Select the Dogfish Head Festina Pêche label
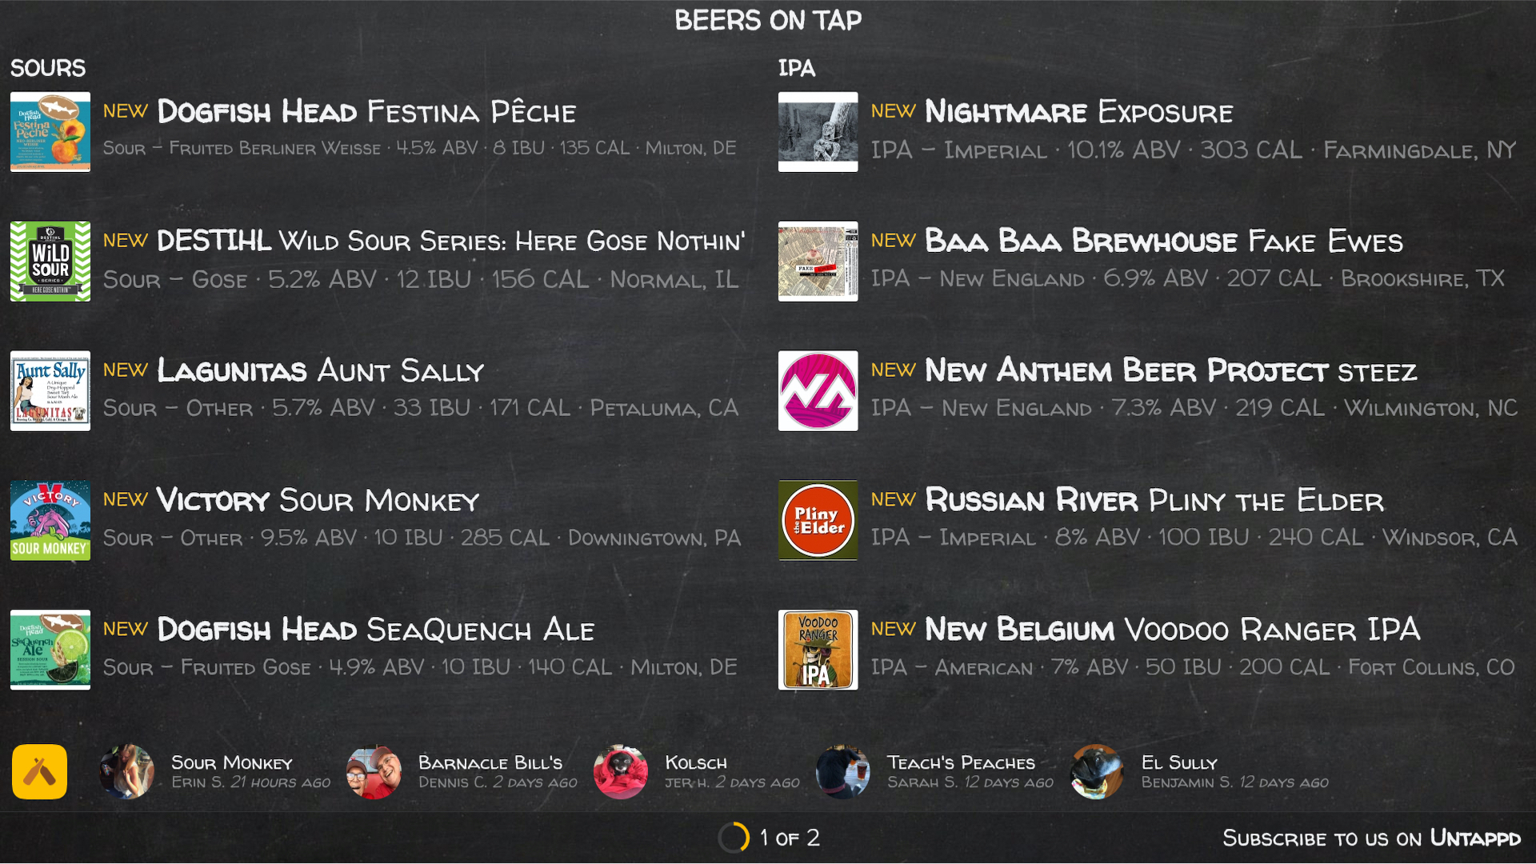This screenshot has height=864, width=1536. click(x=50, y=130)
